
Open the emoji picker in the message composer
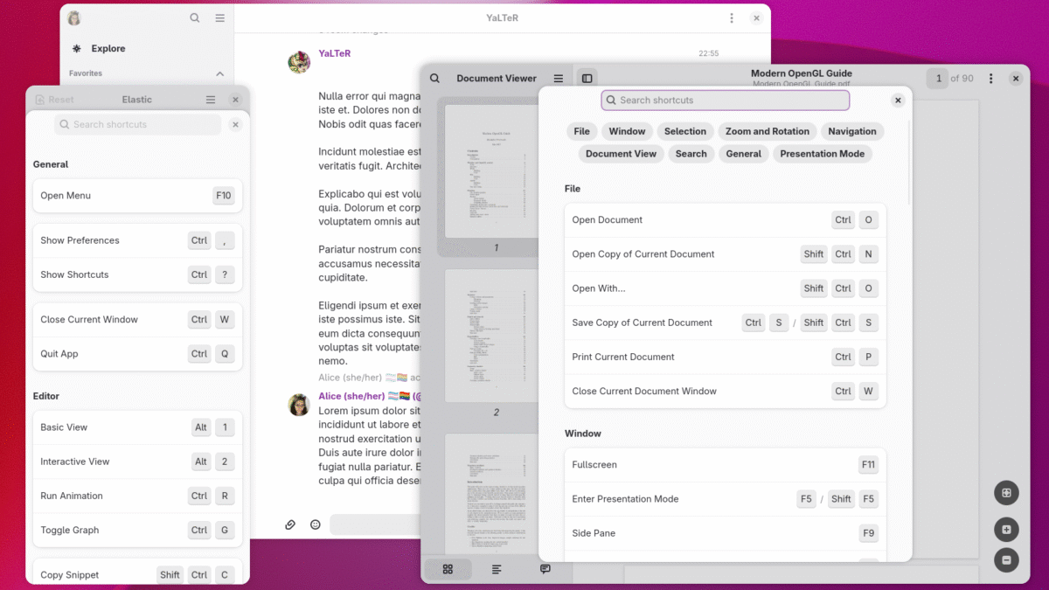(316, 524)
